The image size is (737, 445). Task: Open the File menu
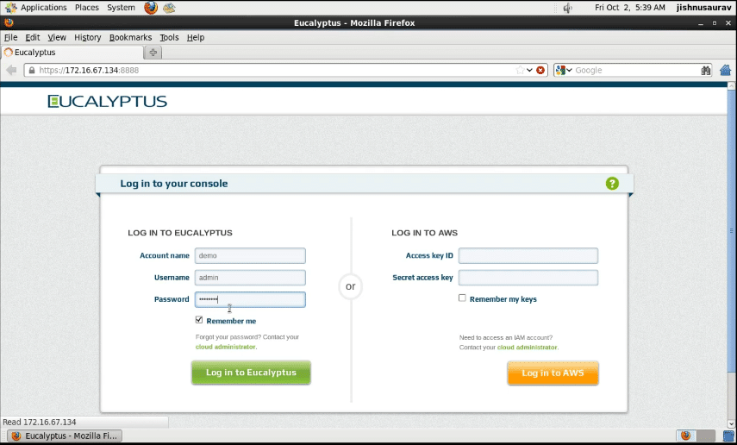11,37
